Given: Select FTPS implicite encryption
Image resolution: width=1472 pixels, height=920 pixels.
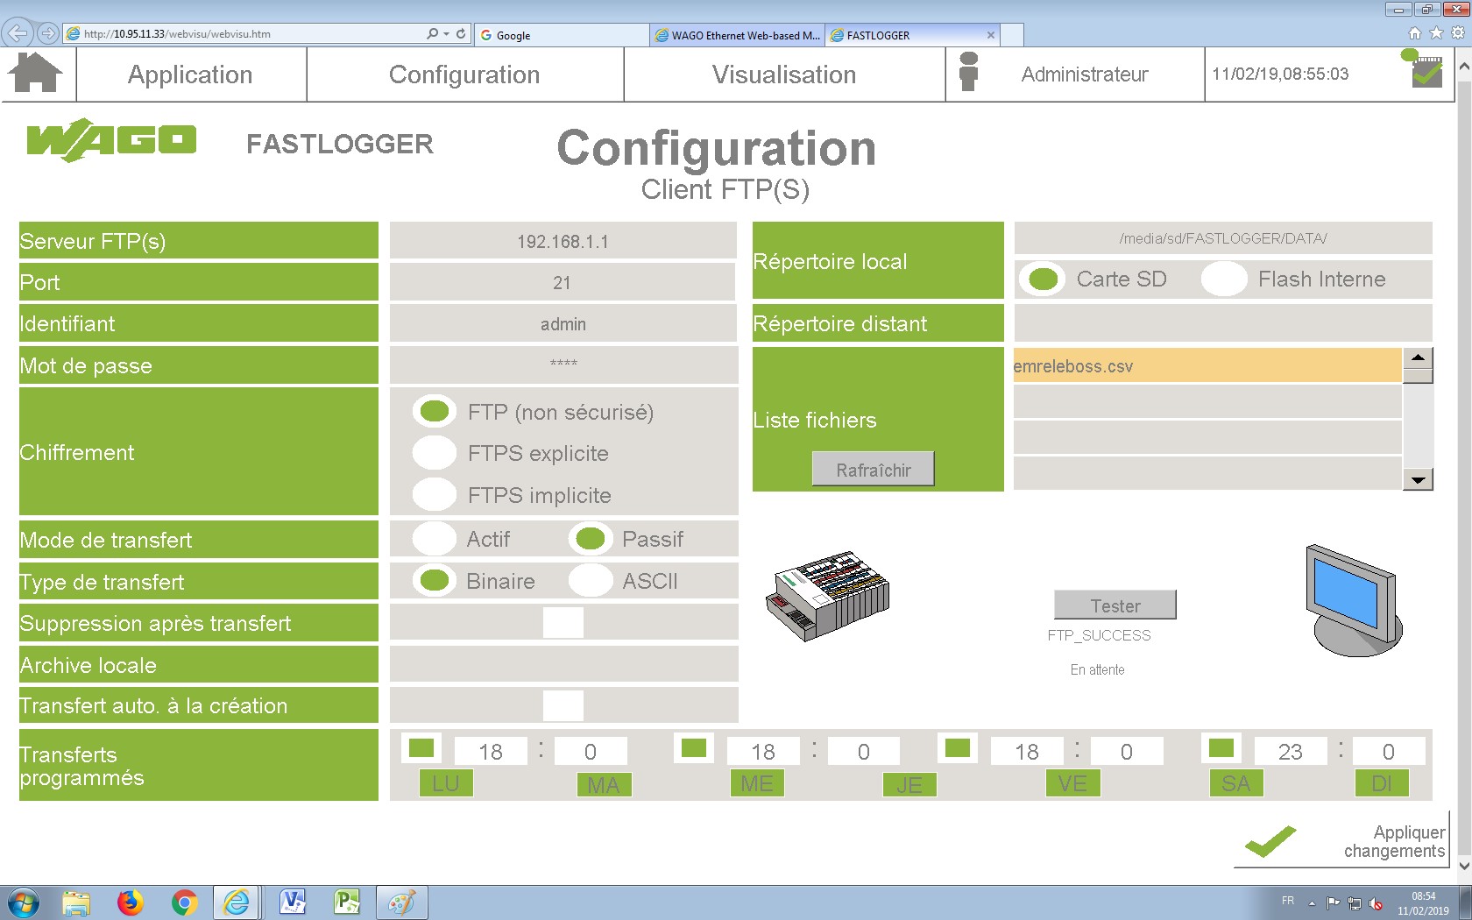Looking at the screenshot, I should (435, 494).
